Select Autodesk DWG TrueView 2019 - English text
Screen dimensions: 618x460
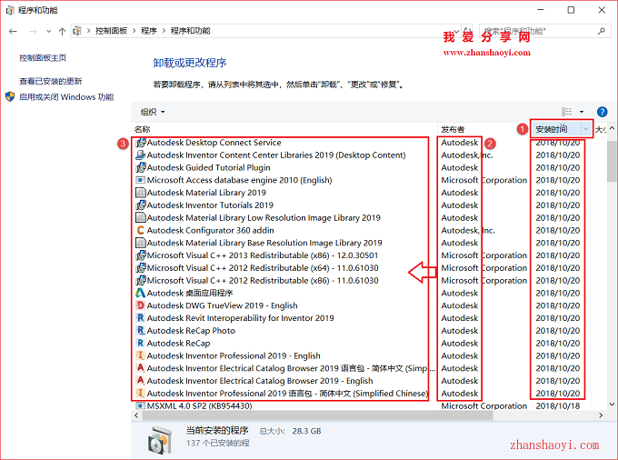(223, 305)
